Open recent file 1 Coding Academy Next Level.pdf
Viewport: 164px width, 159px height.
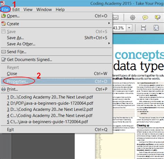pyautogui.click(x=56, y=97)
